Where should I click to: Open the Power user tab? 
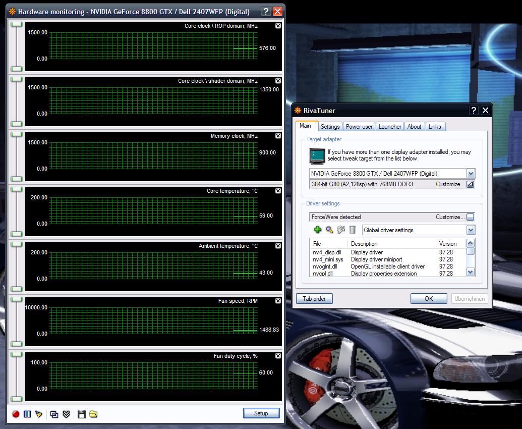(359, 127)
